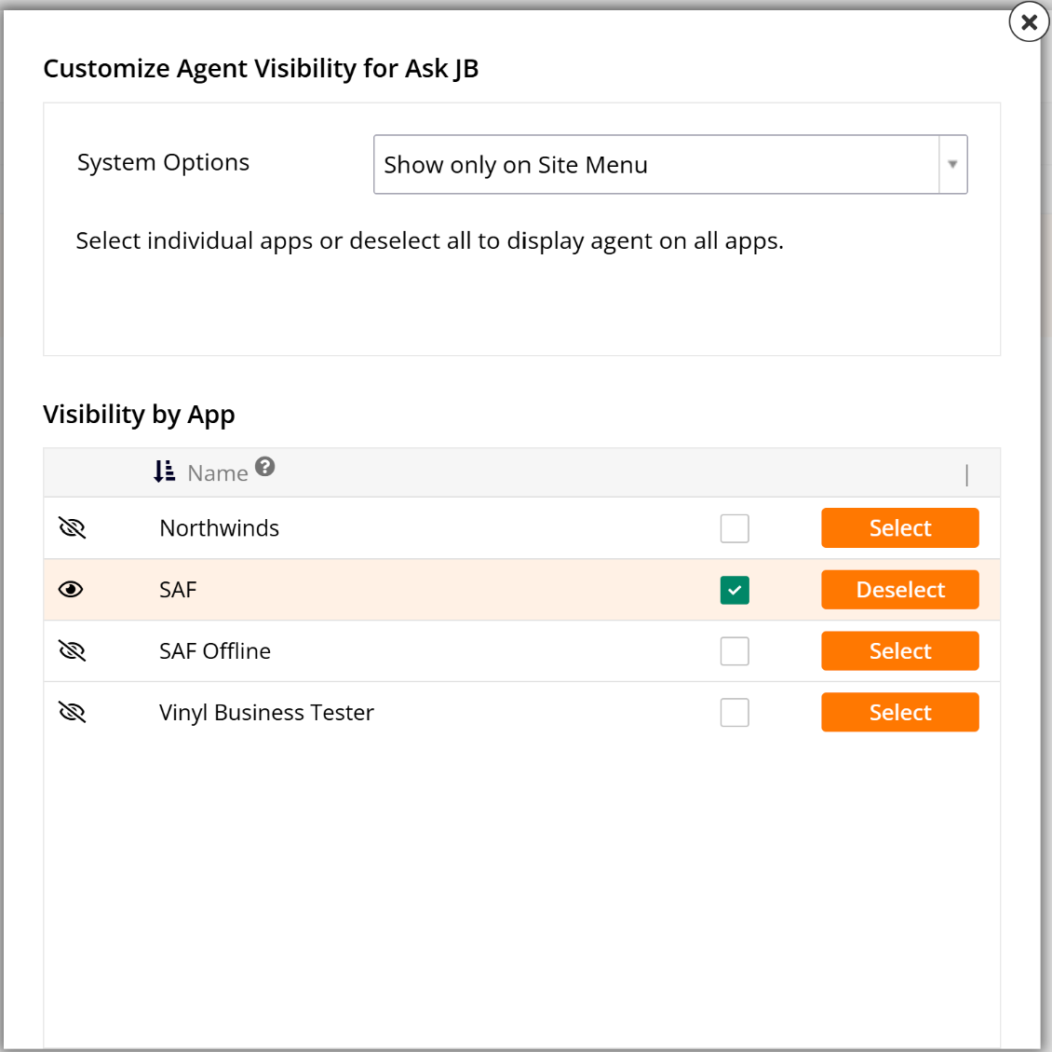Viewport: 1052px width, 1052px height.
Task: Click the System Options dropdown arrow
Action: [952, 165]
